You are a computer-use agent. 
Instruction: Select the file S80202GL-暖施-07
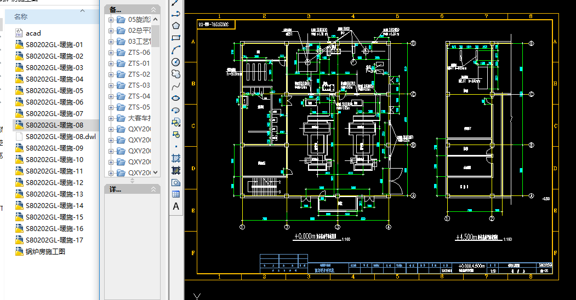(54, 114)
